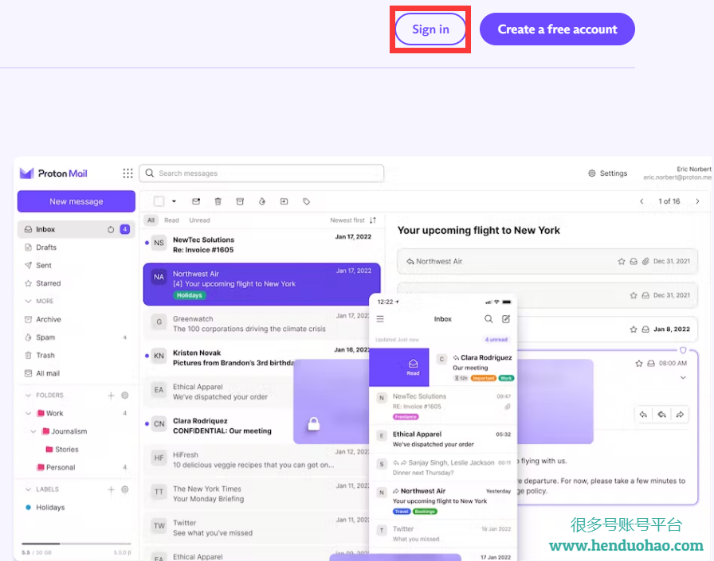Open Clara Rodriquez CONFIDENTIAL email
This screenshot has width=714, height=561.
click(x=218, y=426)
